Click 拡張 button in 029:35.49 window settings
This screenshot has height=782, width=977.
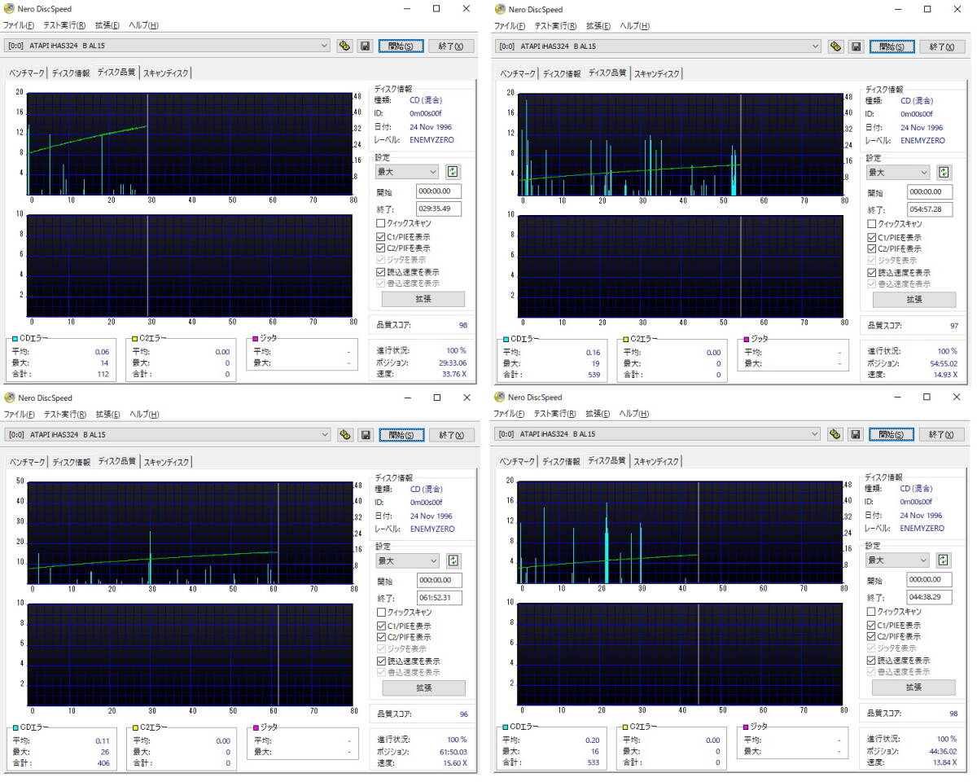[x=423, y=299]
